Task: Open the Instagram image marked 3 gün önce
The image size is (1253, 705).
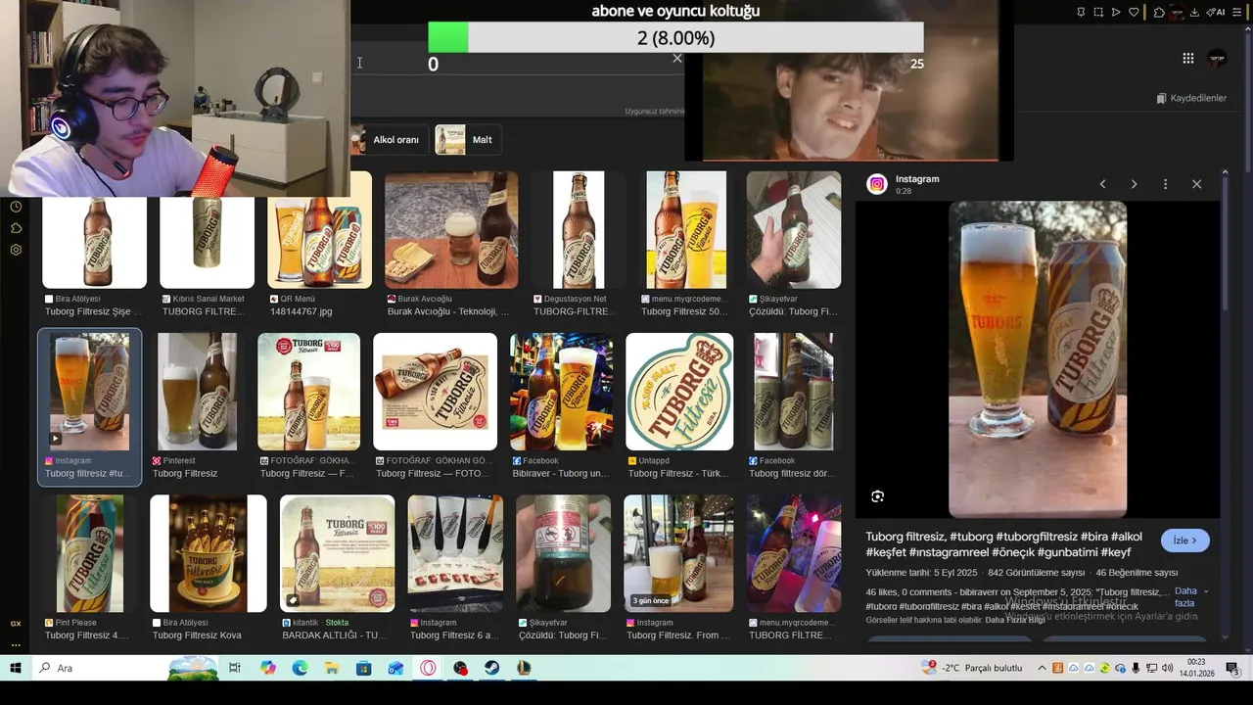Action: [678, 553]
